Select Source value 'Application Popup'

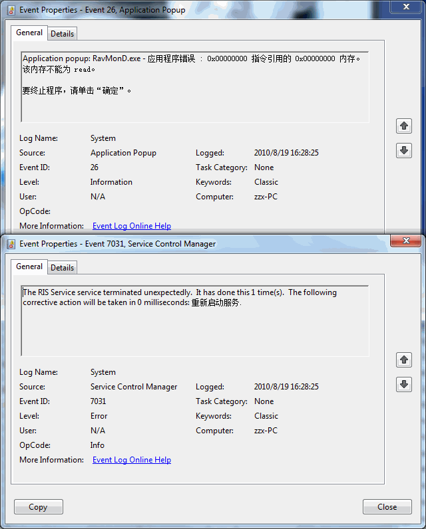coord(123,153)
